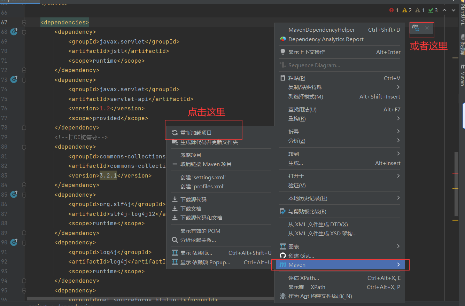Expand 本地历史记录(H) submenu
Viewport: 465px width, 306px height.
click(340, 198)
